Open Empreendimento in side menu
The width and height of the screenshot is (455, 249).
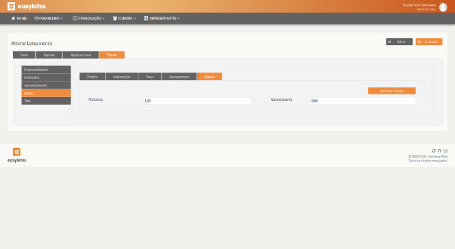click(x=46, y=69)
